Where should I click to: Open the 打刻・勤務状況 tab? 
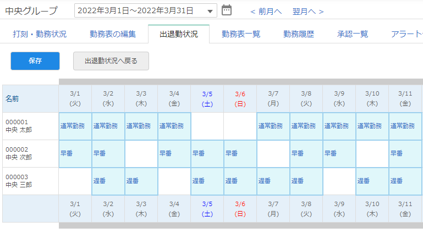[x=40, y=34]
